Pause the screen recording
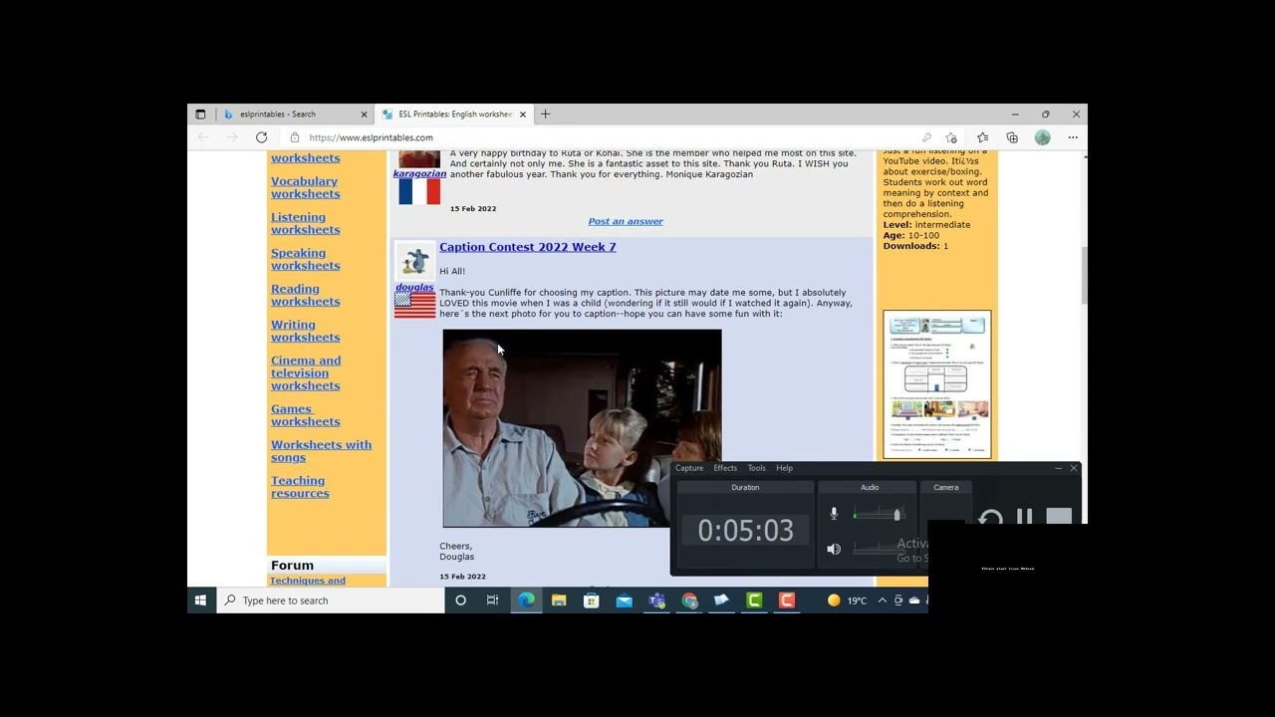 click(x=1024, y=518)
